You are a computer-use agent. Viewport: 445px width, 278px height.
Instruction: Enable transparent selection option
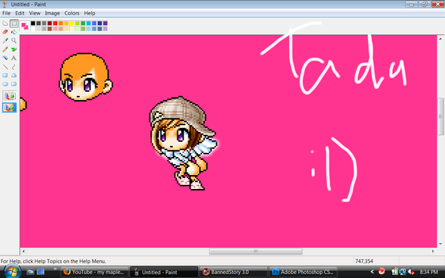pyautogui.click(x=9, y=108)
